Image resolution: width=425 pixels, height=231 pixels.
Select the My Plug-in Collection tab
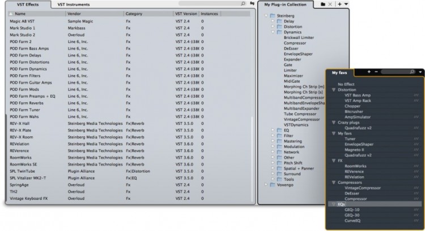(285, 5)
